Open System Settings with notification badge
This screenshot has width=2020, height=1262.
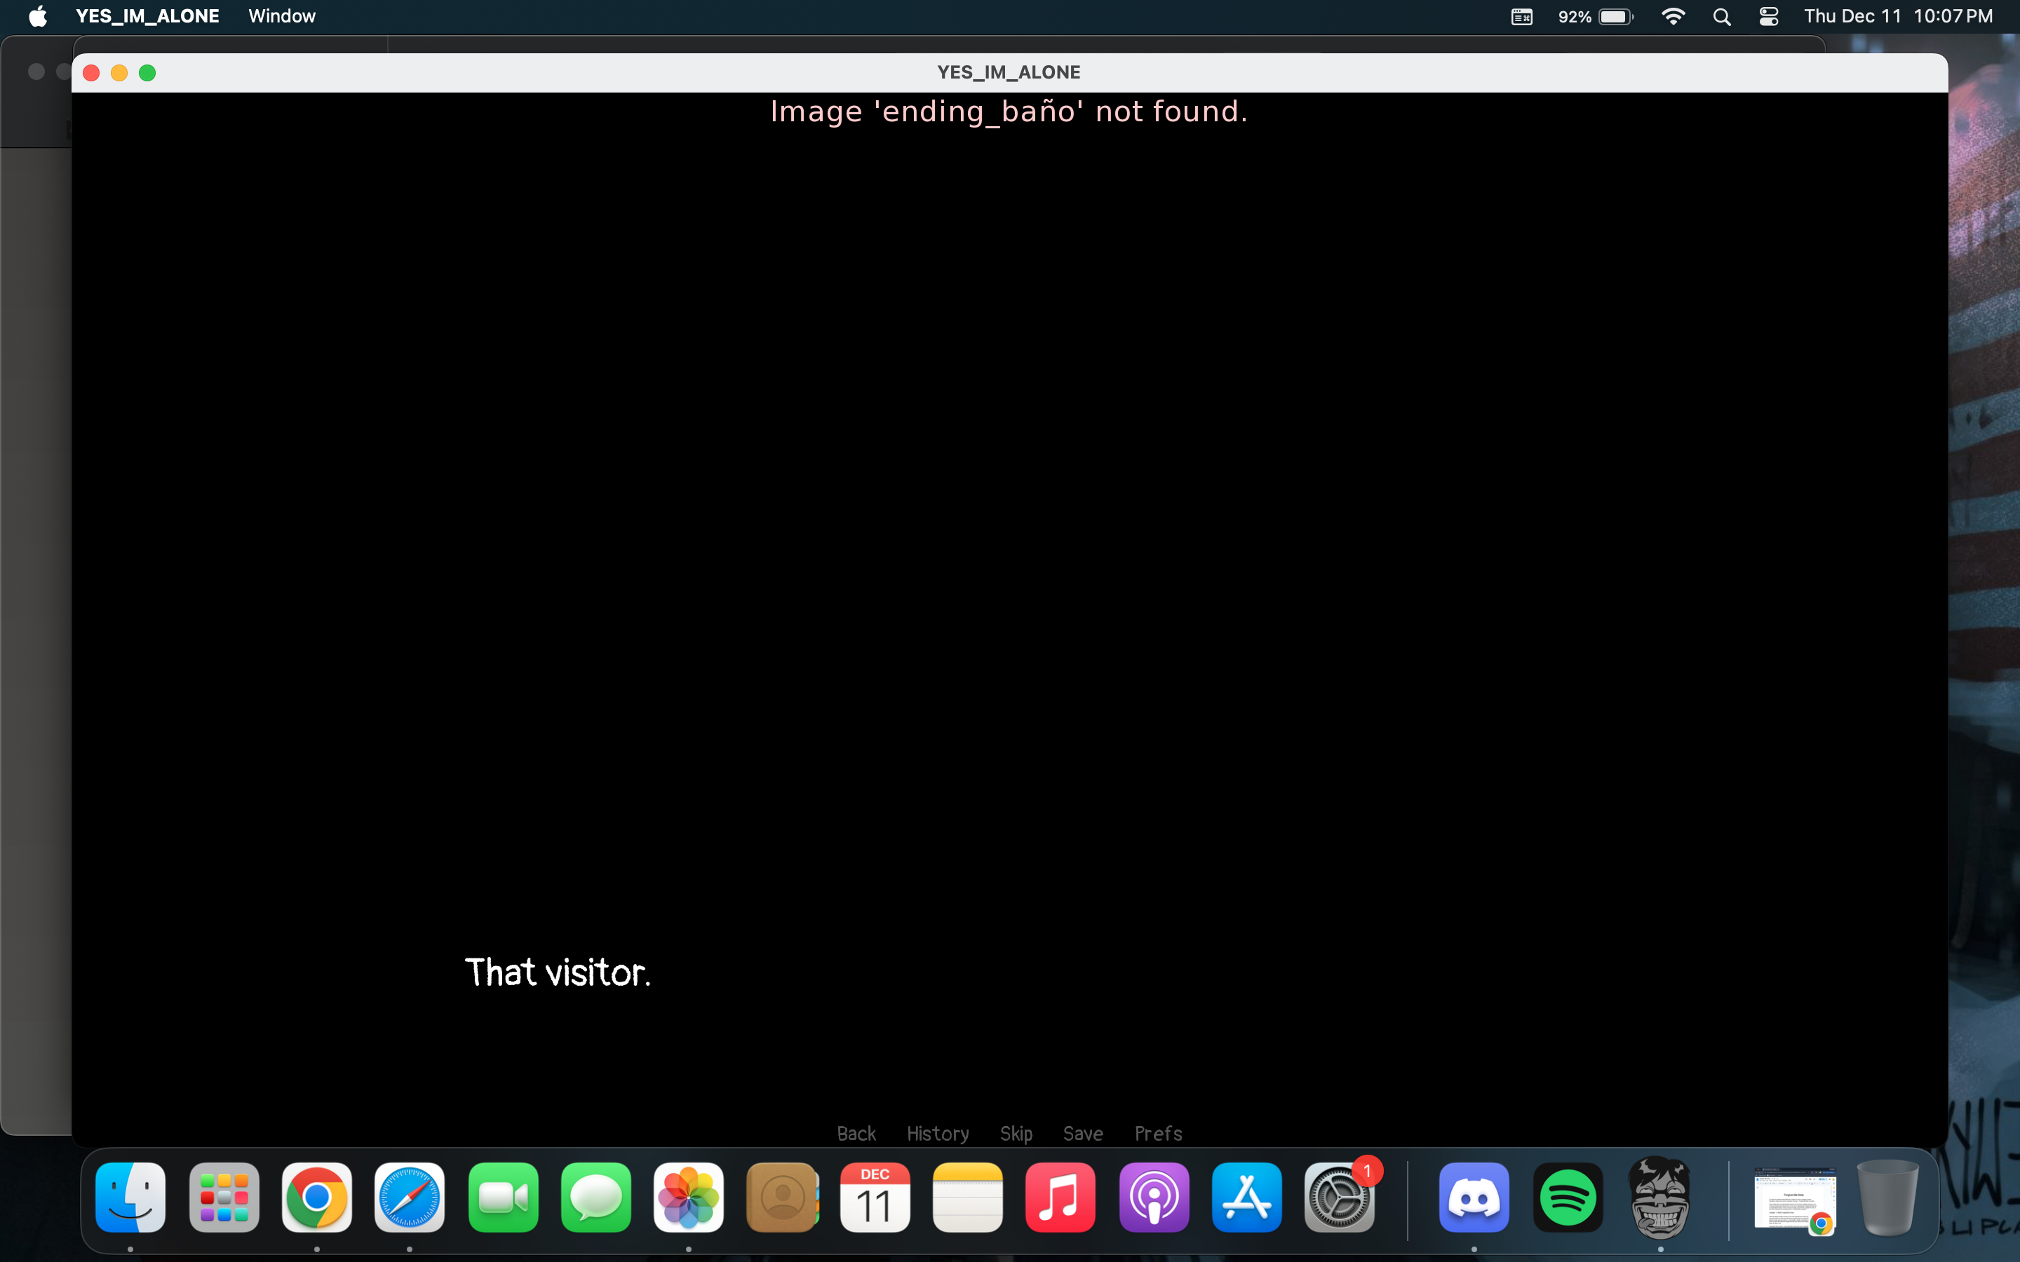tap(1339, 1197)
